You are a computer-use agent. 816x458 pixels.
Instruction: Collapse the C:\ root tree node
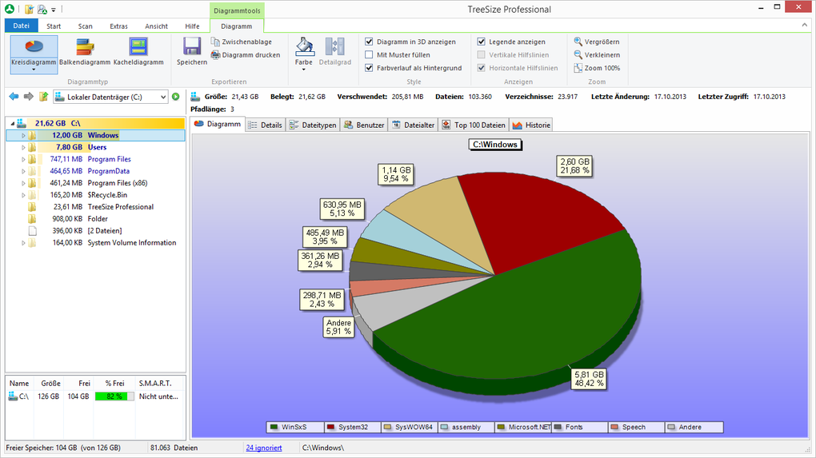(13, 124)
